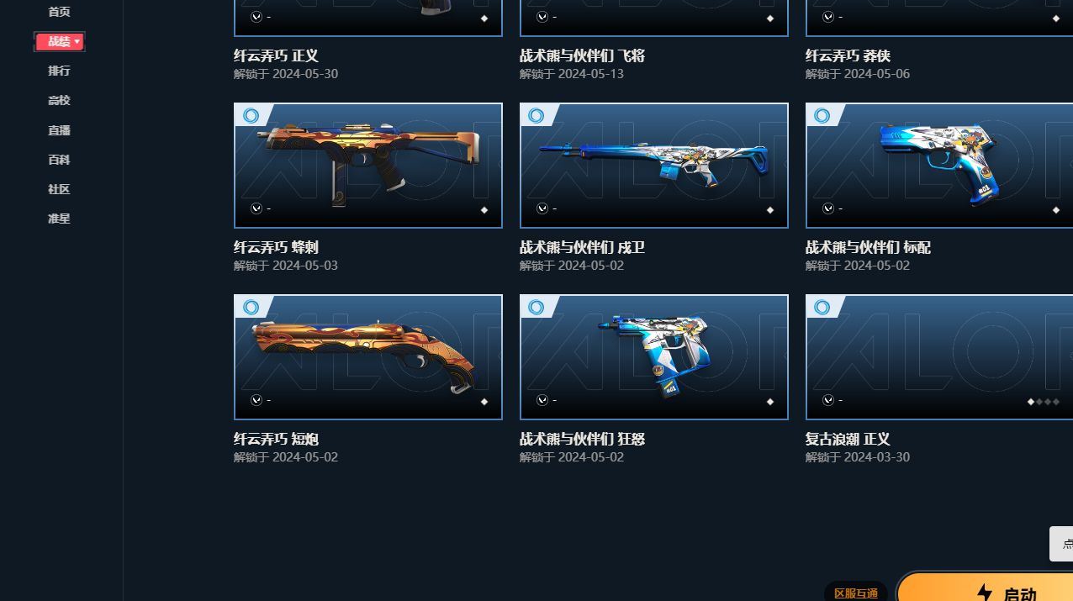Image resolution: width=1073 pixels, height=601 pixels.
Task: Switch to 直播 in the sidebar
Action: [59, 130]
